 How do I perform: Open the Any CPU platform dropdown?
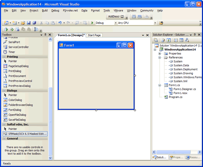[155, 23]
